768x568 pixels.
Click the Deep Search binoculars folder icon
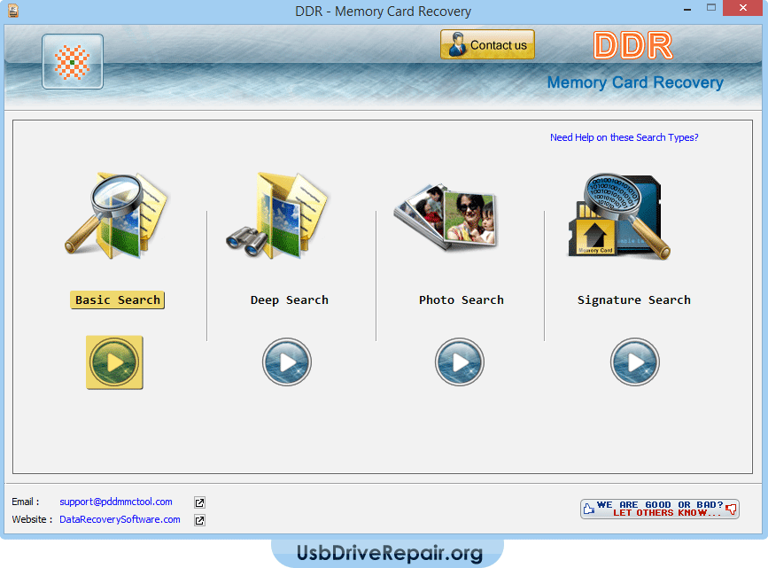(x=277, y=215)
